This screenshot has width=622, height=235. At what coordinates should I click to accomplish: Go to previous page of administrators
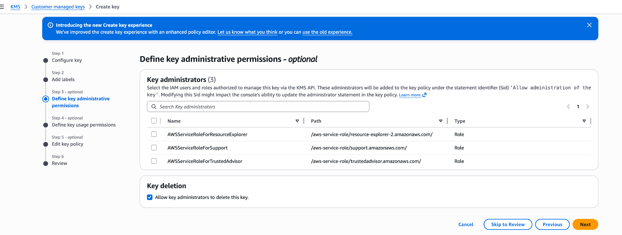[x=568, y=106]
